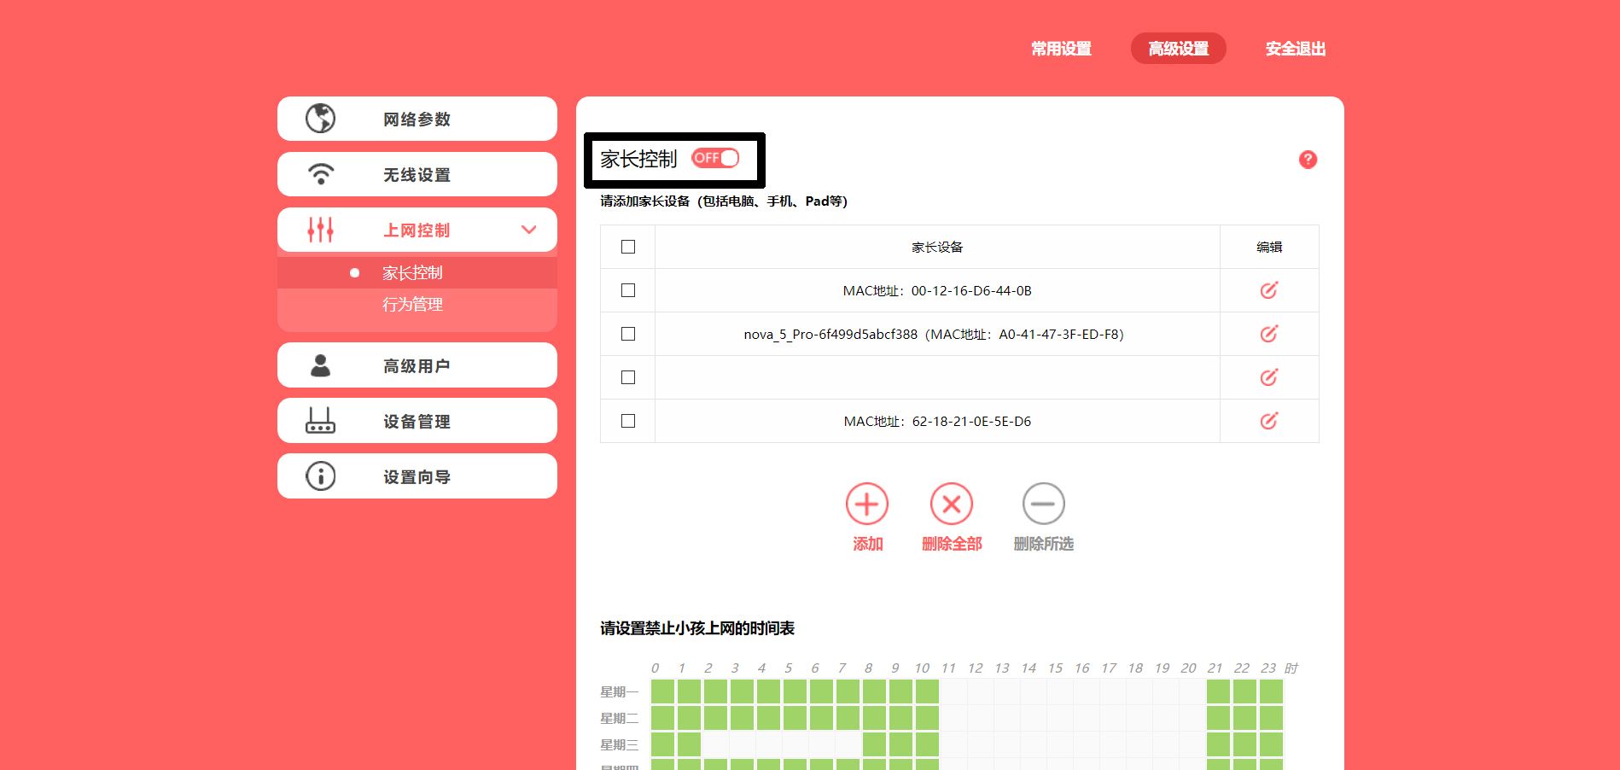
Task: Check the select-all checkbox in table header
Action: [x=628, y=247]
